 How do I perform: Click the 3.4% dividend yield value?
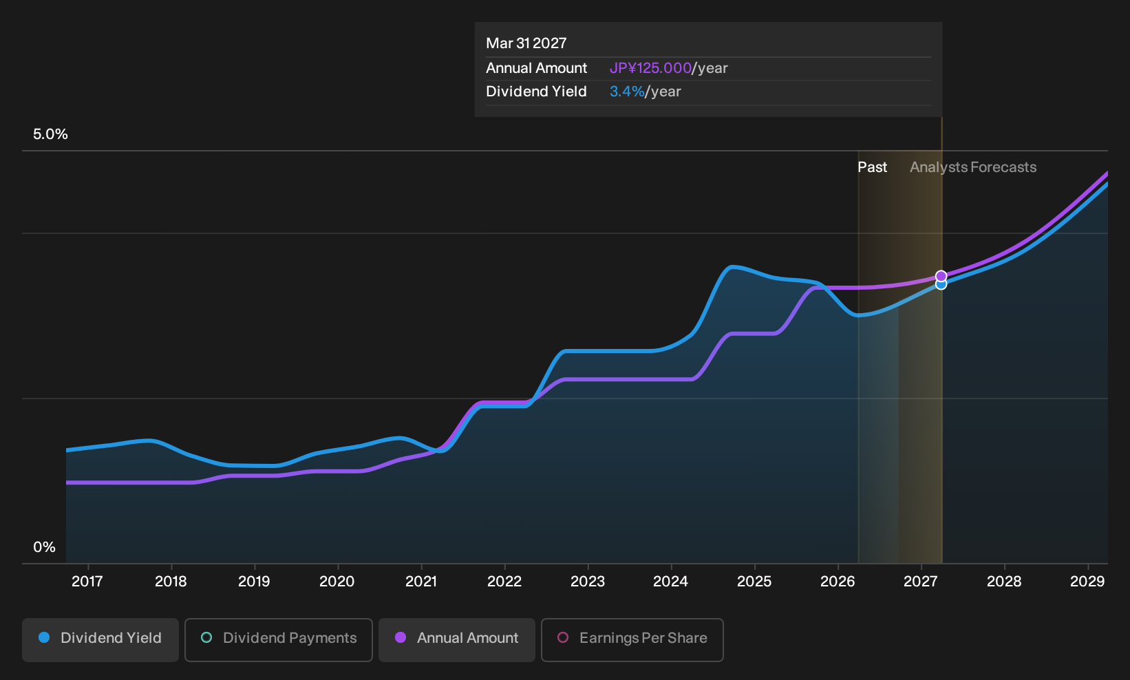point(627,92)
